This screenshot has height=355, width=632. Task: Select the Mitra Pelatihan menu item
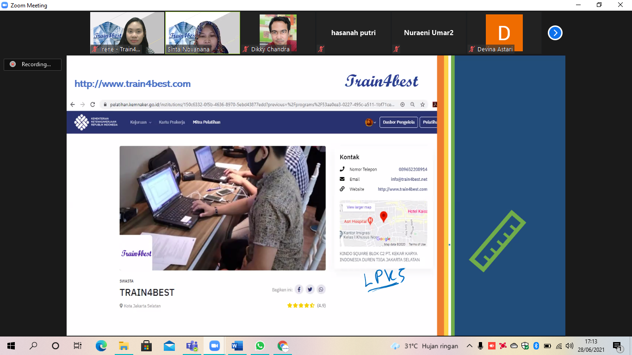(206, 122)
